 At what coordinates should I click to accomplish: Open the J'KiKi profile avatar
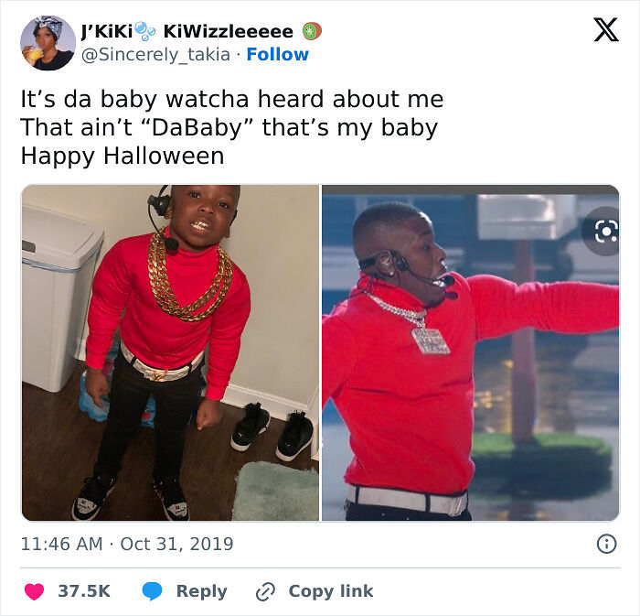click(x=48, y=43)
